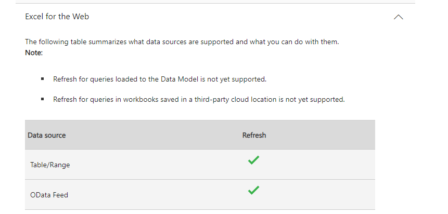Viewport: 448px width, 214px height.
Task: Select the "Data source" column header
Action: point(46,135)
